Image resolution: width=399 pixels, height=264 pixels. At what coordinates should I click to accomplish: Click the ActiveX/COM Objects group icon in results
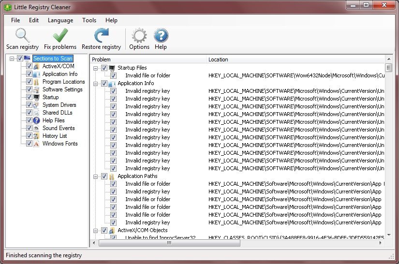pos(112,231)
